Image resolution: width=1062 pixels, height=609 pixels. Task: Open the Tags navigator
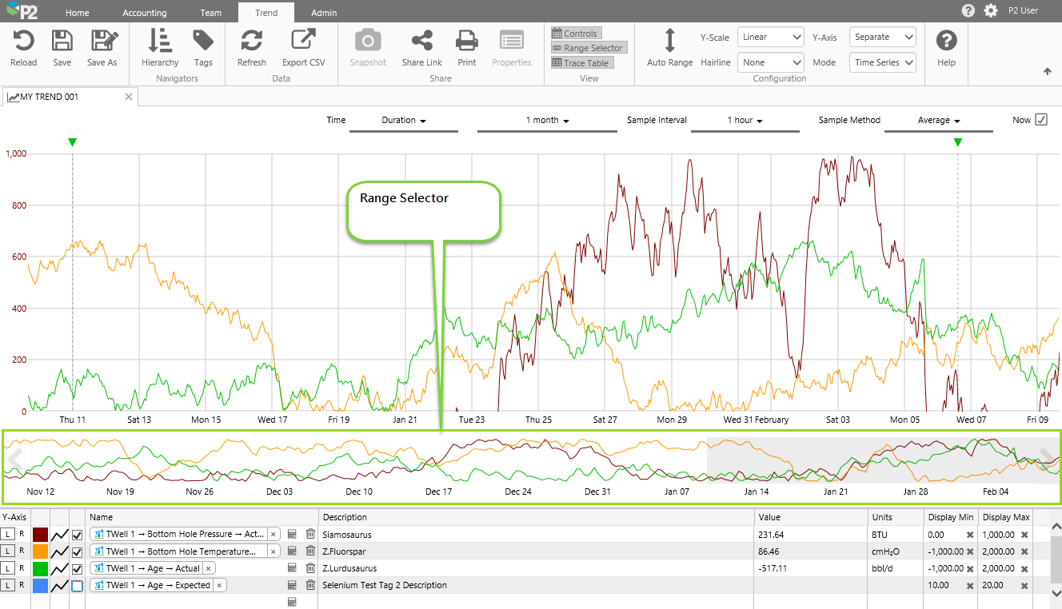[203, 42]
